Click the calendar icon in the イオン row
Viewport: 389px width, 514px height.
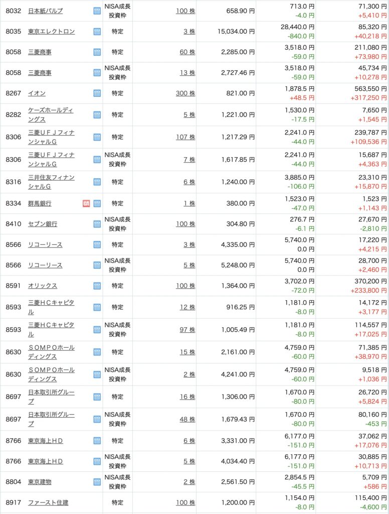coord(97,93)
